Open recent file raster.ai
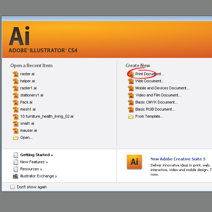This screenshot has width=212, height=212. [x=27, y=74]
